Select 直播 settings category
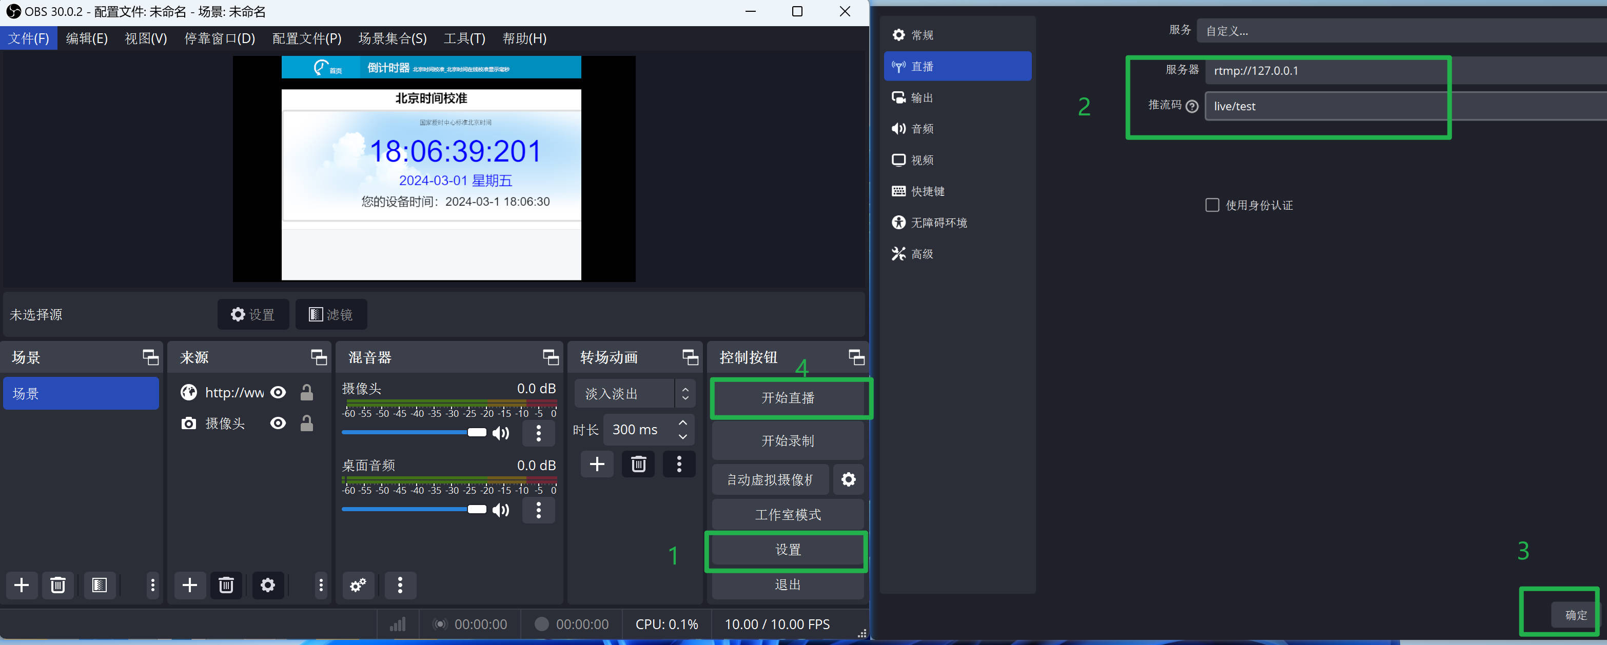The width and height of the screenshot is (1607, 645). 957,66
